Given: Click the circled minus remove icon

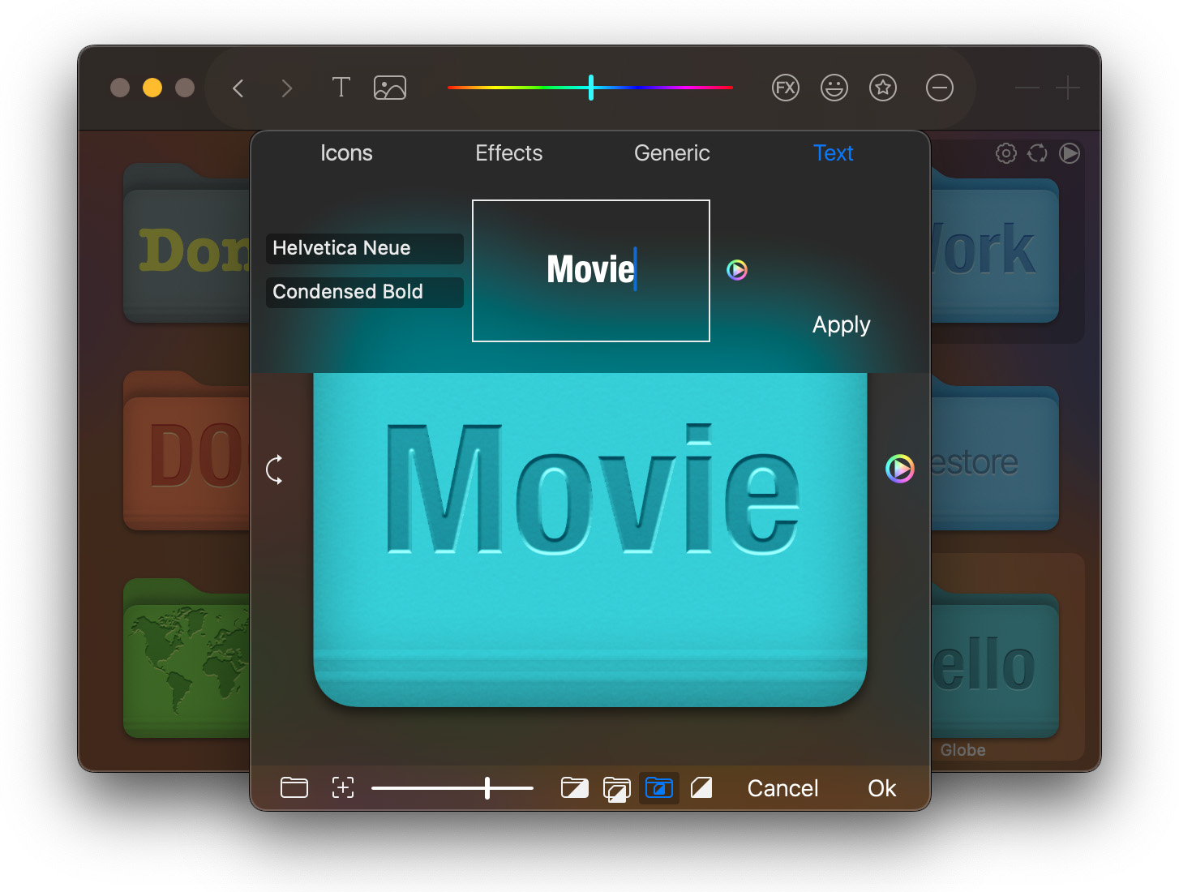Looking at the screenshot, I should tap(939, 88).
